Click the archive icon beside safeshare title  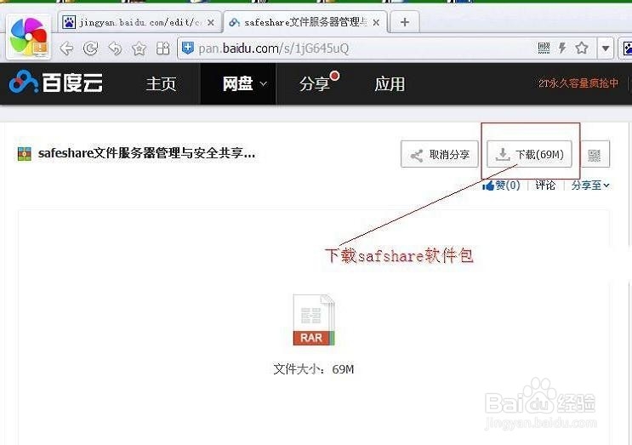[x=24, y=153]
